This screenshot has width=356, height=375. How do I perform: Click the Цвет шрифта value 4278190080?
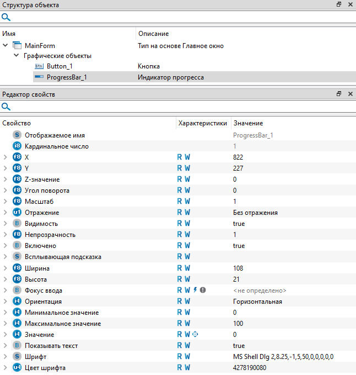coord(250,367)
